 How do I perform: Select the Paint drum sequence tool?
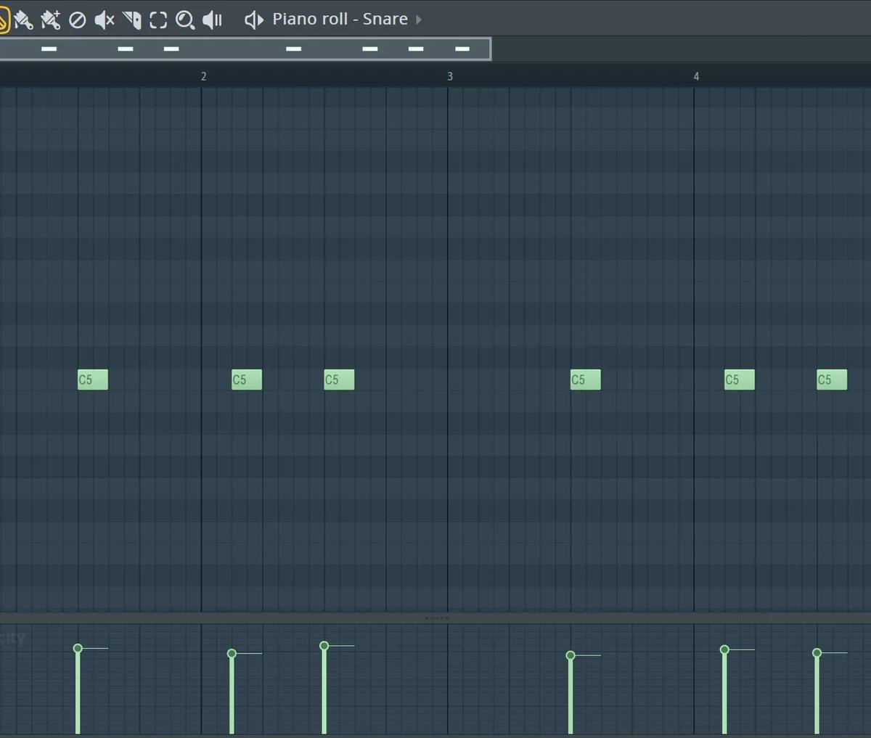pos(50,20)
